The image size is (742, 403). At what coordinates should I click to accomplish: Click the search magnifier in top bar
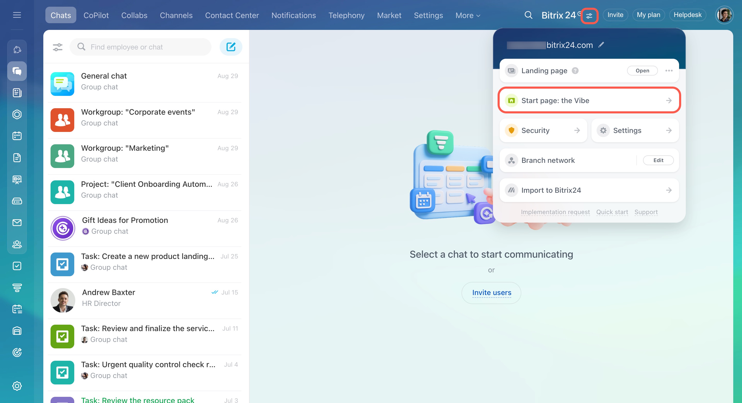(x=528, y=15)
